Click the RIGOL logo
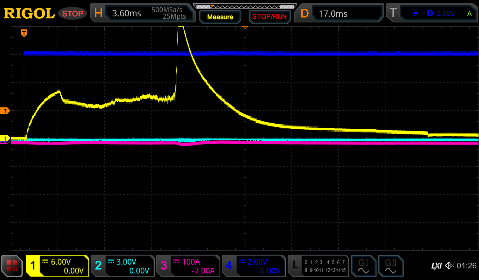The height and width of the screenshot is (280, 479). coord(29,14)
